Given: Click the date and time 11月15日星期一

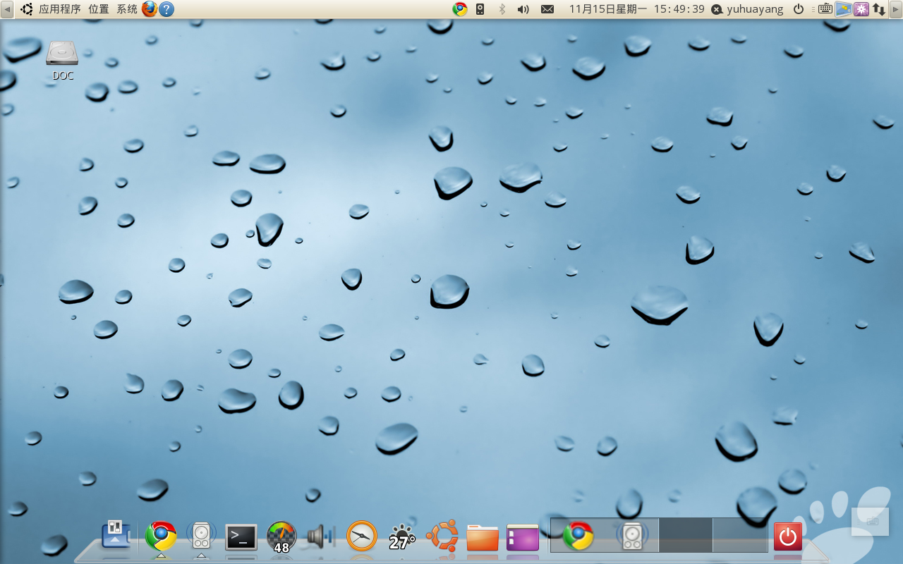Looking at the screenshot, I should click(637, 9).
